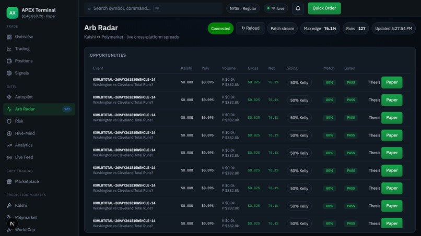Click the Event column header
Screen dimensions: 421x236
click(98, 68)
